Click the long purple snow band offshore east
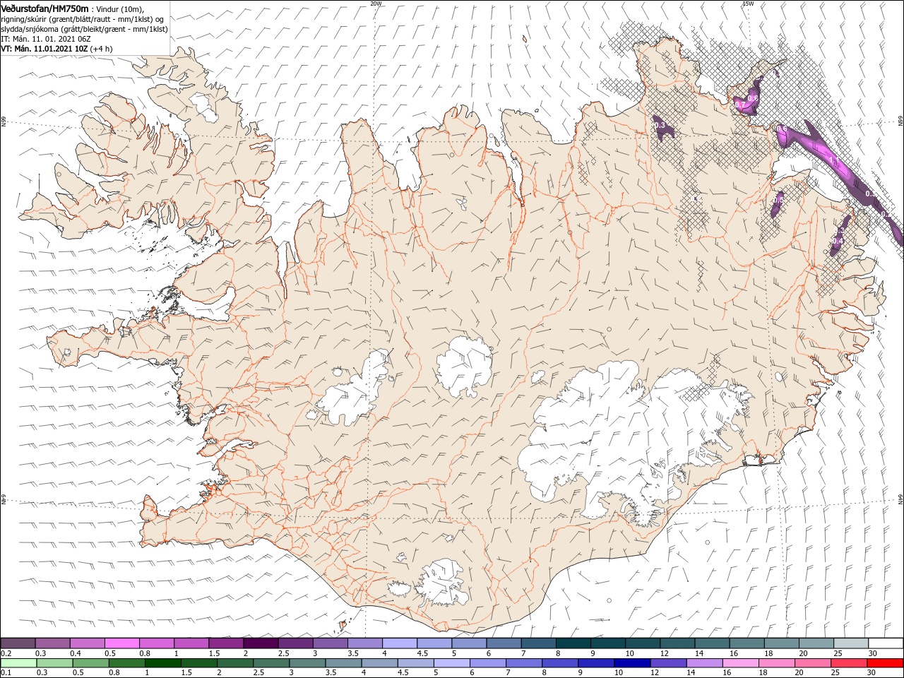The height and width of the screenshot is (678, 904). [x=840, y=169]
